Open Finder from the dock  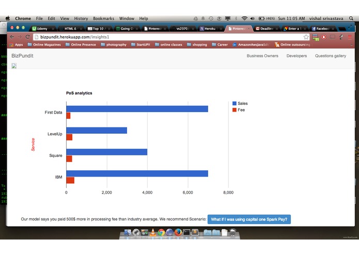[x=128, y=232]
